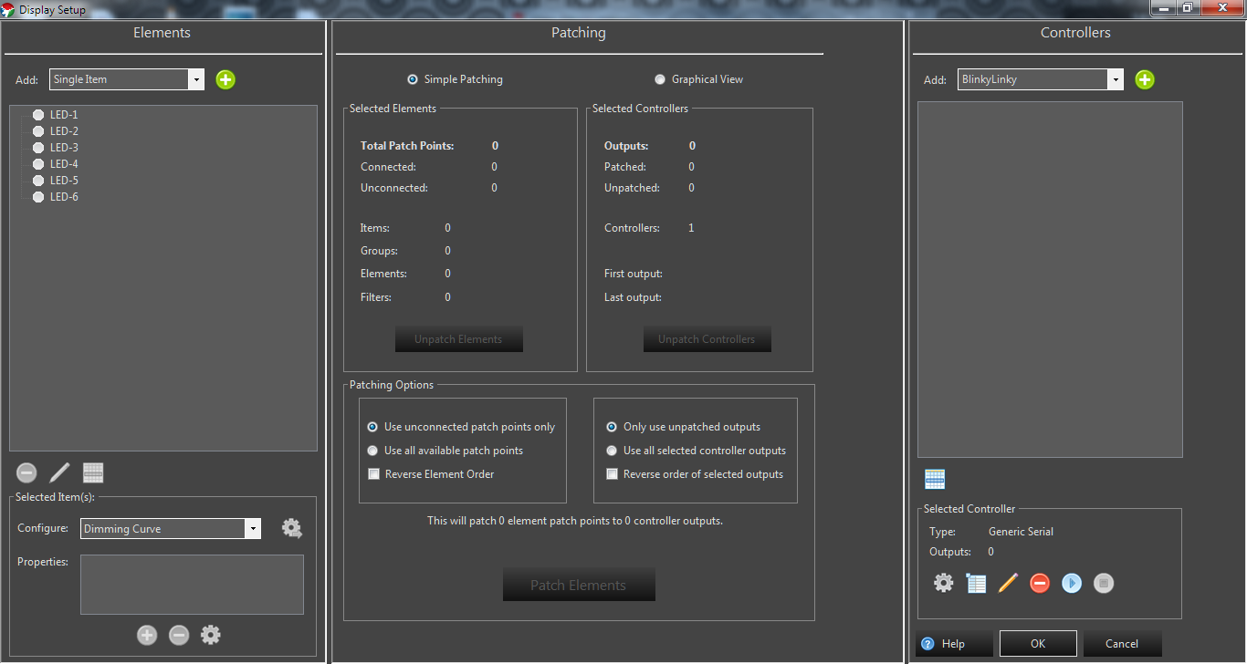
Task: Select LED-3 in the elements tree
Action: tap(64, 148)
